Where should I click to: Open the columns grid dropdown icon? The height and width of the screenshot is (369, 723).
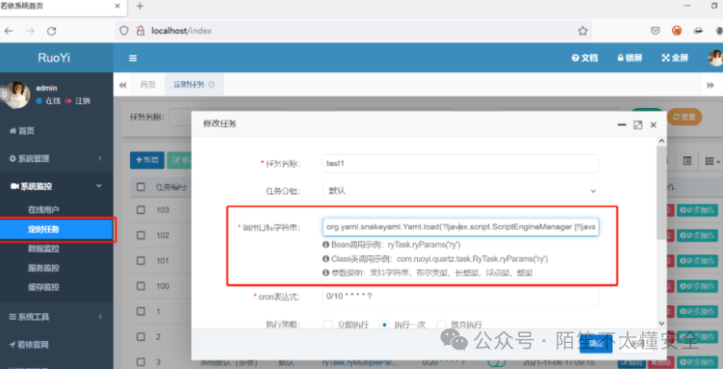[x=711, y=161]
